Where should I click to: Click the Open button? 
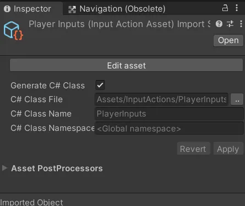click(x=228, y=40)
